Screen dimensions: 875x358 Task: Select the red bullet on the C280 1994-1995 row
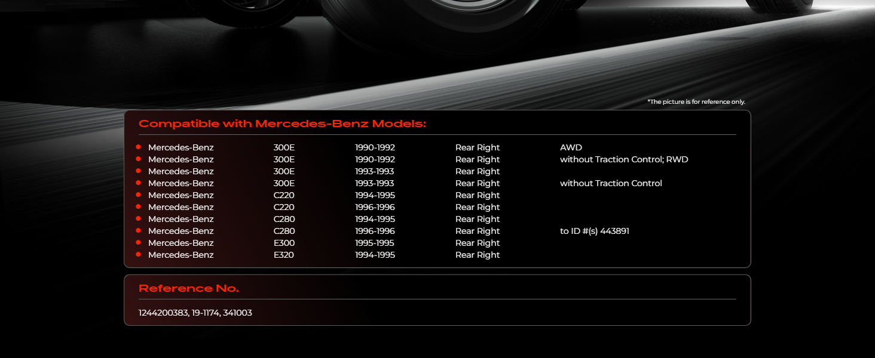138,218
